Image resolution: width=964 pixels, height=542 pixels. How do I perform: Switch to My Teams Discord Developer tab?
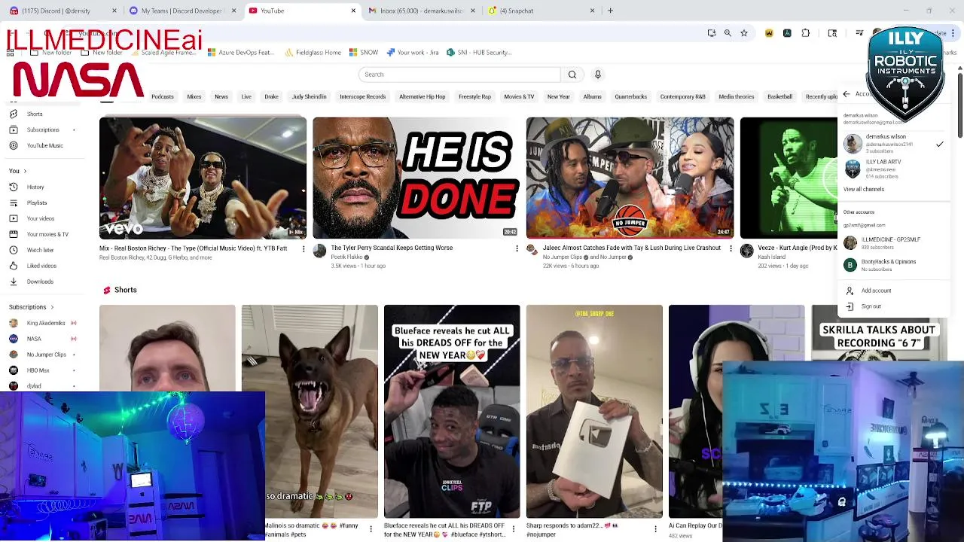click(182, 11)
